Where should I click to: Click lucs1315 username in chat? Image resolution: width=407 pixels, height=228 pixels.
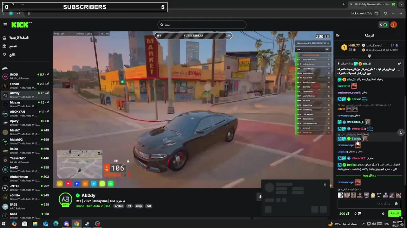click(344, 86)
